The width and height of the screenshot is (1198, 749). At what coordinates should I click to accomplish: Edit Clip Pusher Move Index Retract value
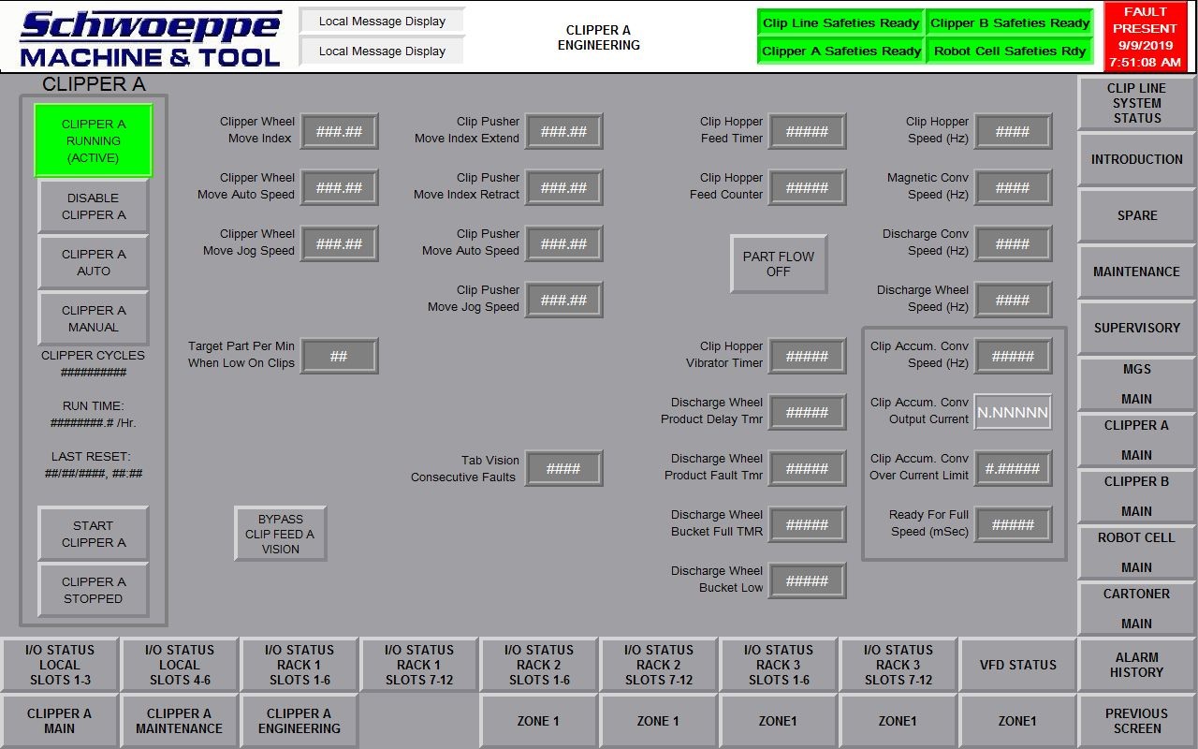[563, 188]
